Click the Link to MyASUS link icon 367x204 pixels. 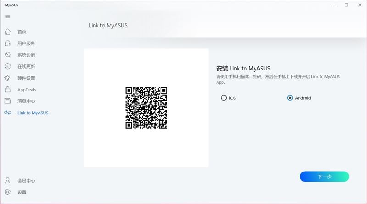point(8,113)
